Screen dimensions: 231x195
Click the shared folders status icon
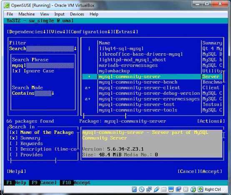point(163,190)
